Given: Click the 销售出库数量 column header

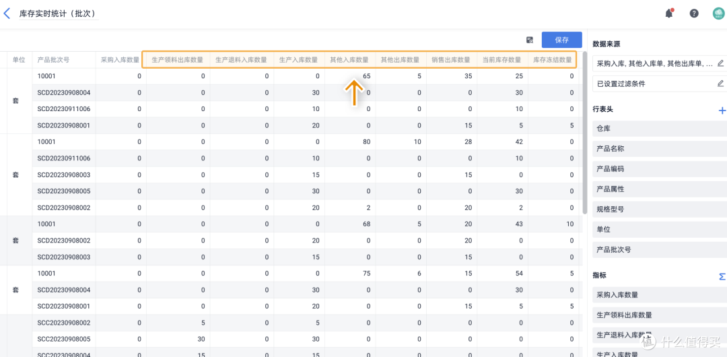Looking at the screenshot, I should (x=451, y=60).
